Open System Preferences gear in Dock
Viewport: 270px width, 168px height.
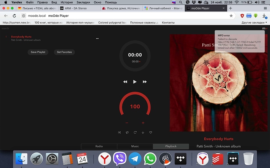52,159
